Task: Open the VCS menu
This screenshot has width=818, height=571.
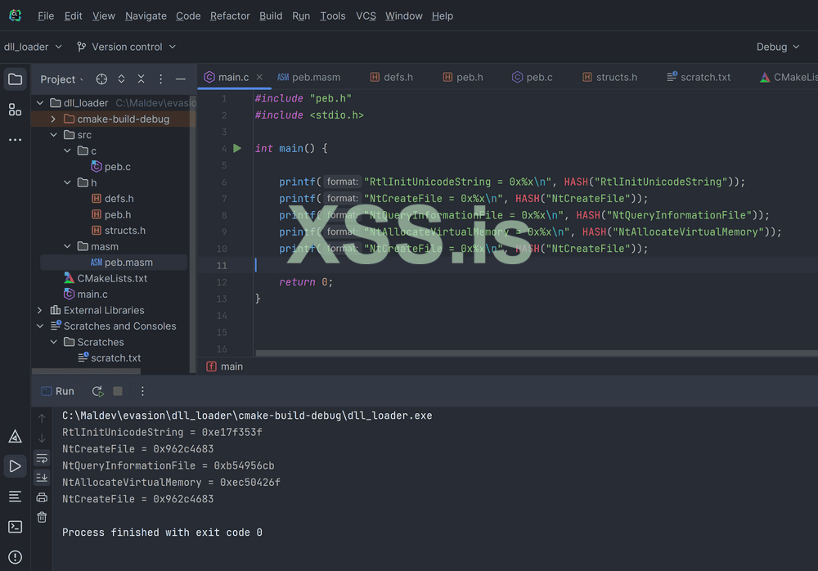Action: (366, 16)
